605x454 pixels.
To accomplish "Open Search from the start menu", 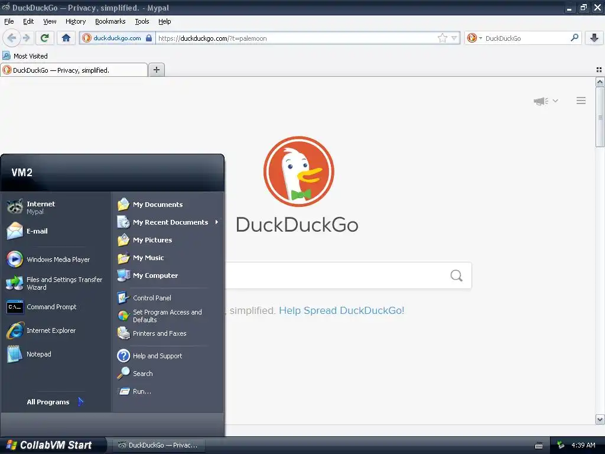I will click(168, 374).
